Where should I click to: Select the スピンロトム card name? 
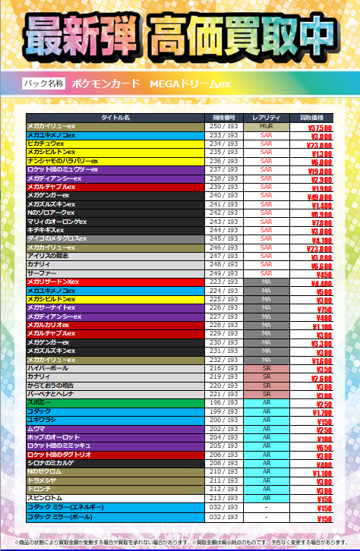[x=45, y=499]
